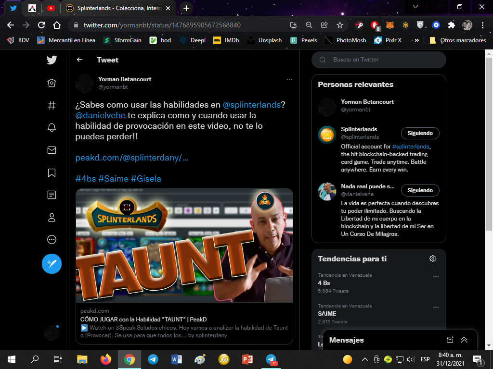Expand the Mensajes drawer chevron
Screen dimensions: 493x369
464,340
